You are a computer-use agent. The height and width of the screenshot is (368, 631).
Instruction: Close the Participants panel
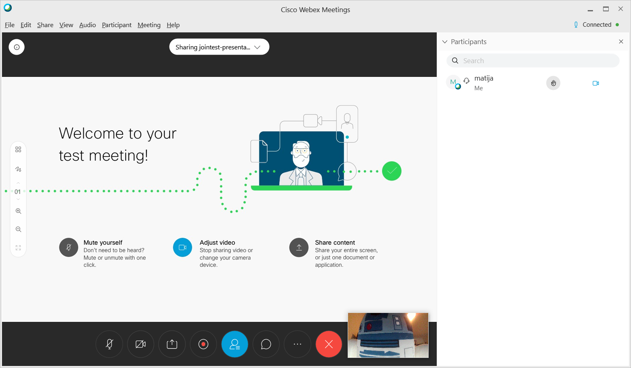click(621, 42)
